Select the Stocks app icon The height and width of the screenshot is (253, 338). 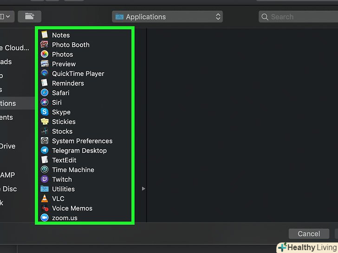click(45, 131)
